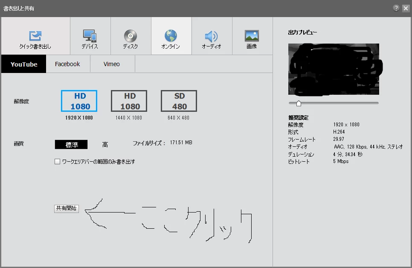Select the オーディオ speaker category
Screen dimensions: 412x268
(212, 36)
